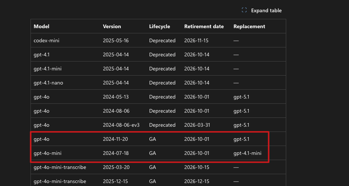
Task: Click retirement date '2026-11-15'
Action: [196, 40]
